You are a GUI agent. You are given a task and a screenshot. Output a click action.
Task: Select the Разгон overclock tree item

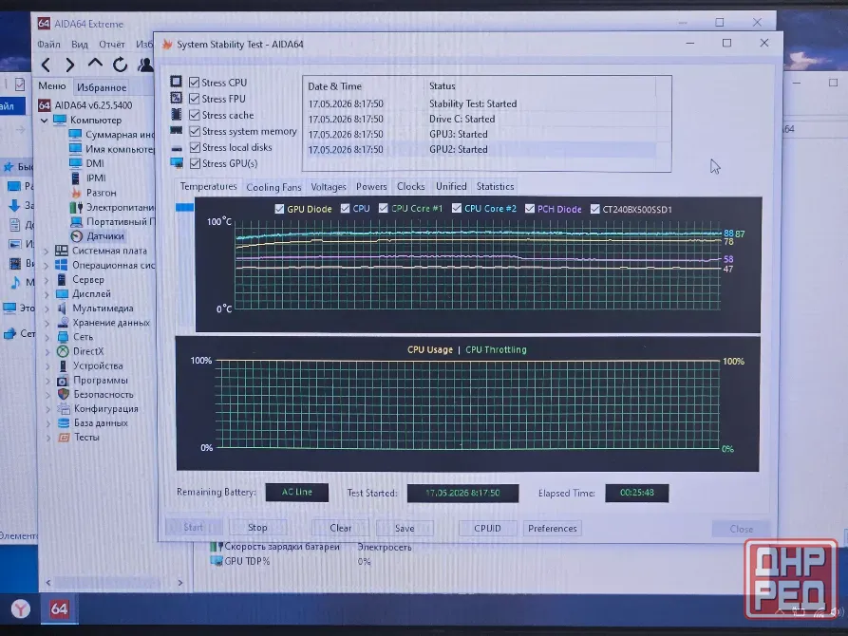point(101,193)
